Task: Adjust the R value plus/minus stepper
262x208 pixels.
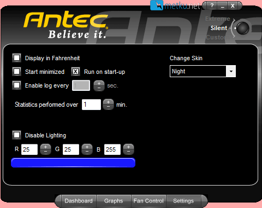Action: coord(45,149)
